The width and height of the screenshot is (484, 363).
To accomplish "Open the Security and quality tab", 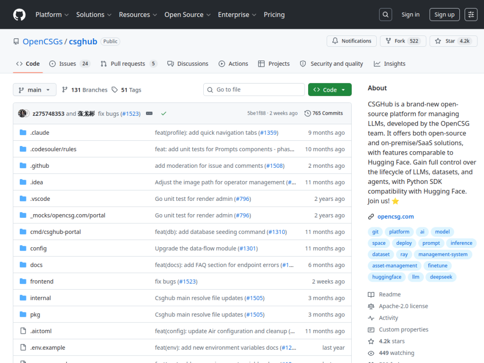I will 331,64.
